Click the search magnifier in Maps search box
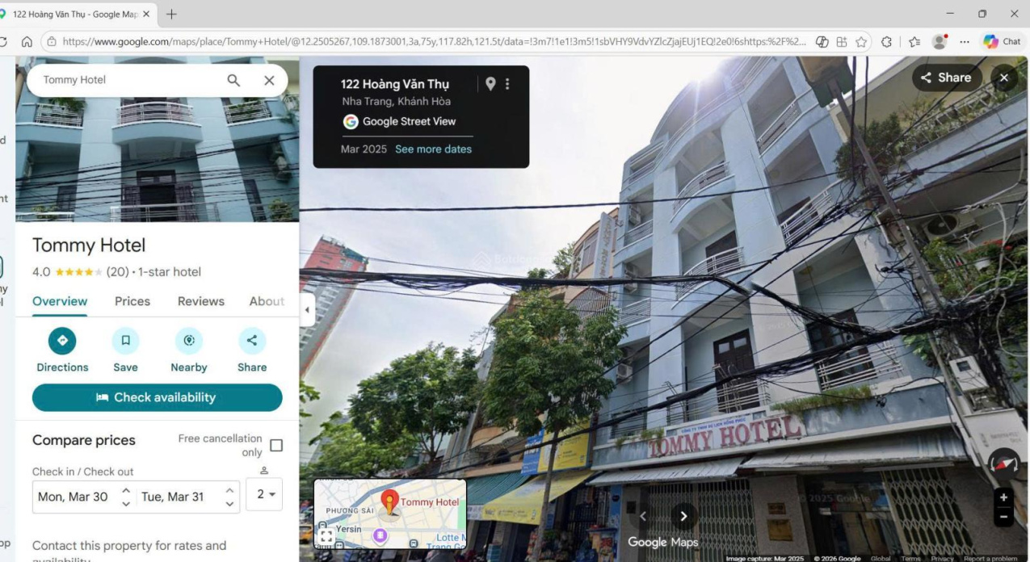This screenshot has height=562, width=1030. (233, 80)
